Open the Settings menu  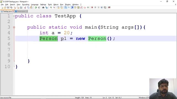(43, 5)
